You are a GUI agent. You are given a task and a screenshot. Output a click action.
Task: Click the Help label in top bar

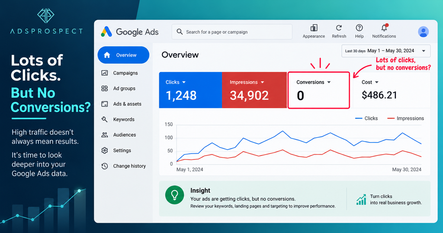(359, 36)
